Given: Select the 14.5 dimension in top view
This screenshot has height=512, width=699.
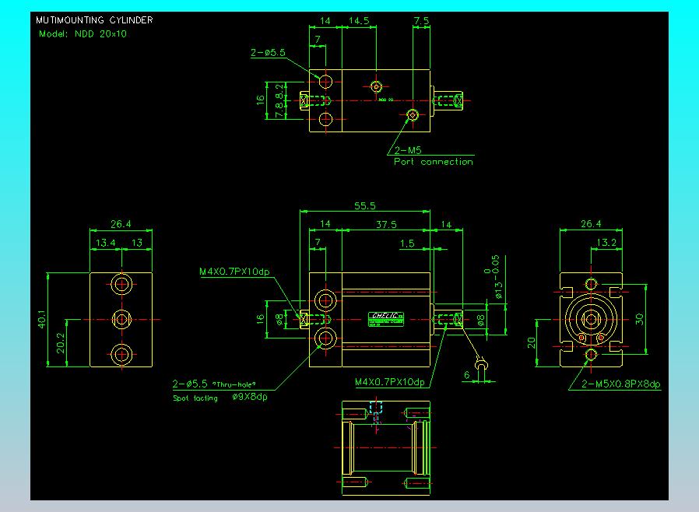Looking at the screenshot, I should pos(359,21).
